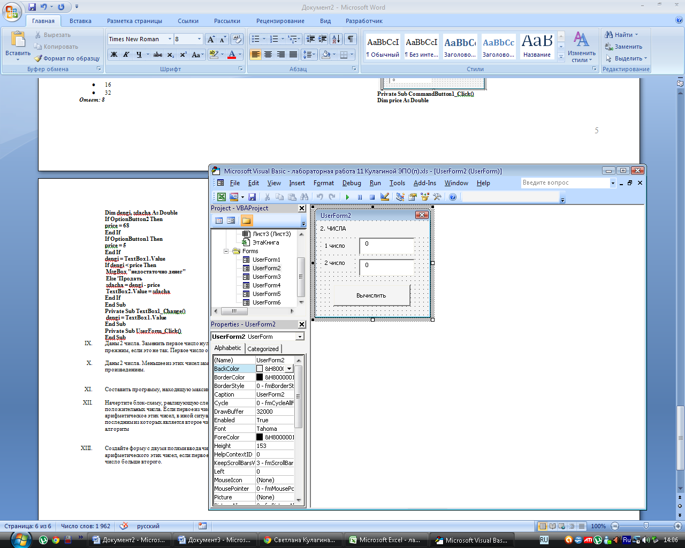The width and height of the screenshot is (685, 548).
Task: Click the Break pause icon in VBA toolbar
Action: point(360,197)
